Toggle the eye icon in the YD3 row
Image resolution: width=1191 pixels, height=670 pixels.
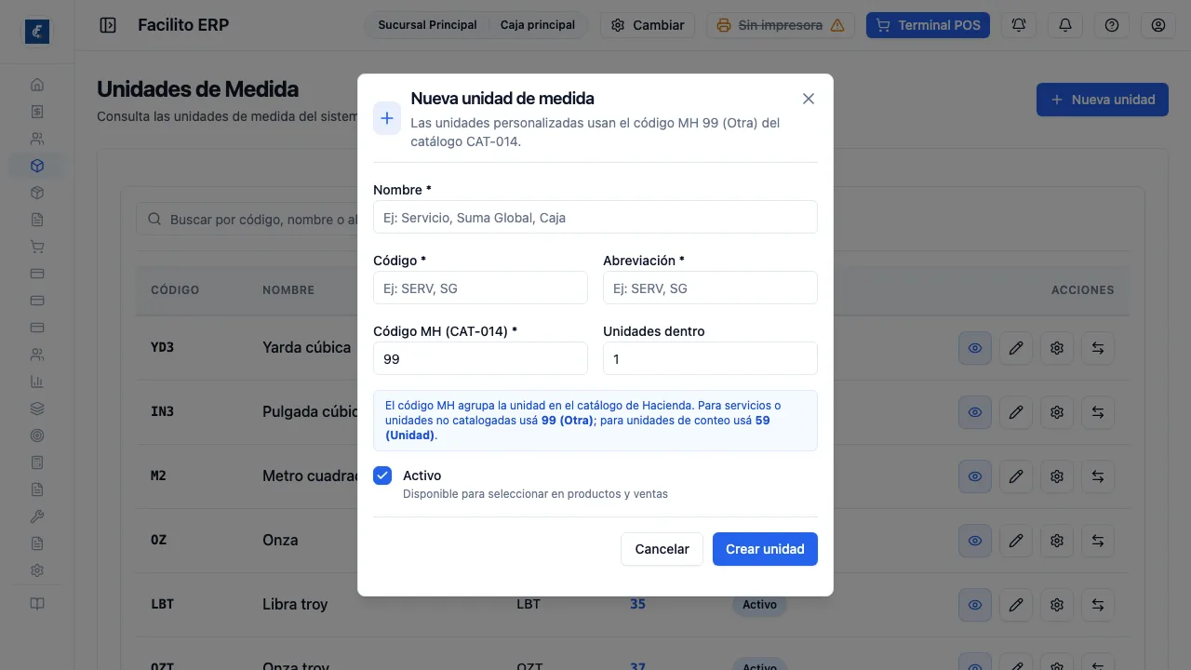coord(975,348)
